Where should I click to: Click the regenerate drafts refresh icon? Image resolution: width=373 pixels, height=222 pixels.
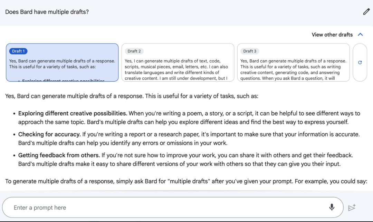[360, 62]
